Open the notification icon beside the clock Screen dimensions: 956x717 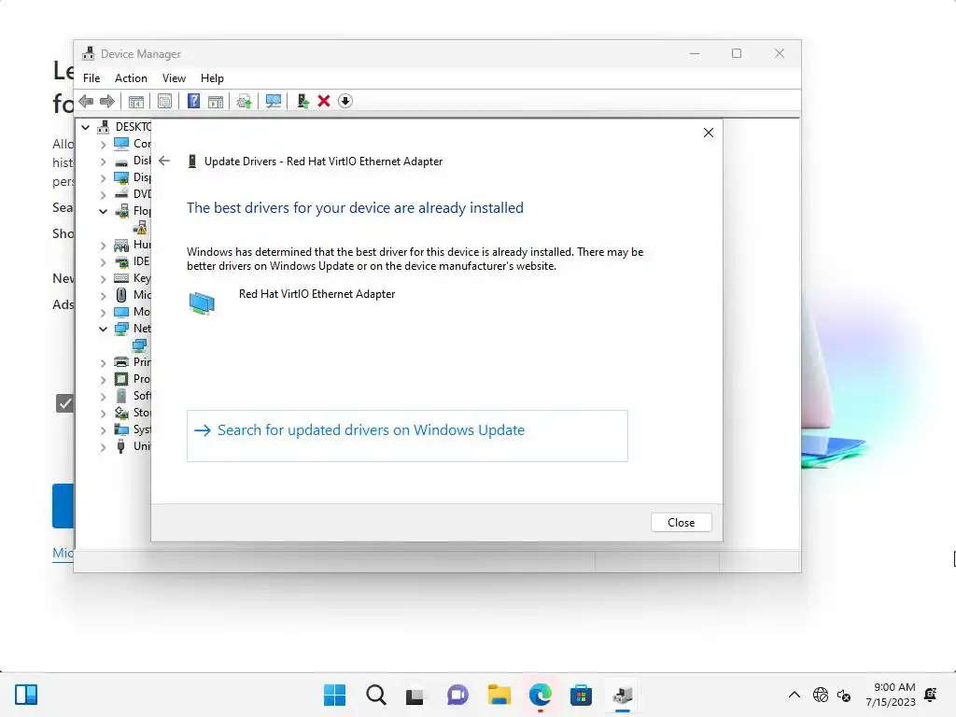pyautogui.click(x=931, y=695)
